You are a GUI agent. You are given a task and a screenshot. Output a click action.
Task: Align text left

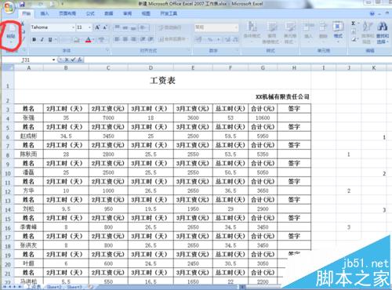(x=118, y=39)
